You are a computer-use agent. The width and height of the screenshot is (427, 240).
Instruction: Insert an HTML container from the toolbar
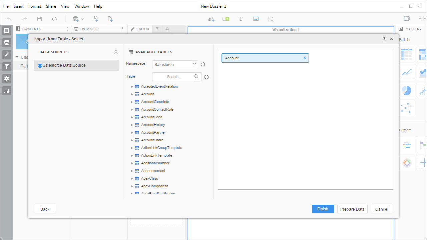tap(271, 19)
